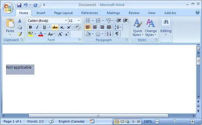
Task: Switch to the Insert tab
Action: click(41, 13)
